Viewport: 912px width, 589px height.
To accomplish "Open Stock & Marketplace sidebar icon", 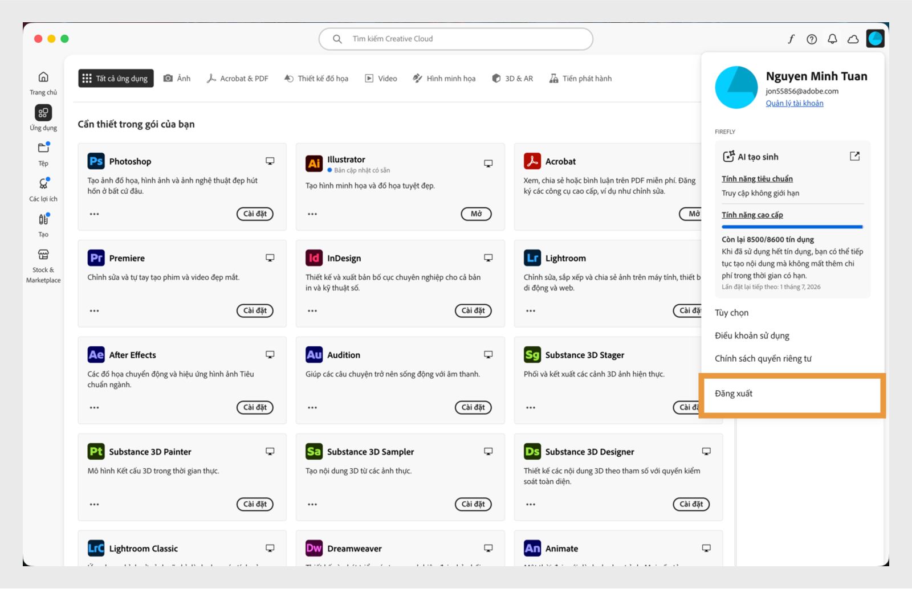I will (43, 254).
